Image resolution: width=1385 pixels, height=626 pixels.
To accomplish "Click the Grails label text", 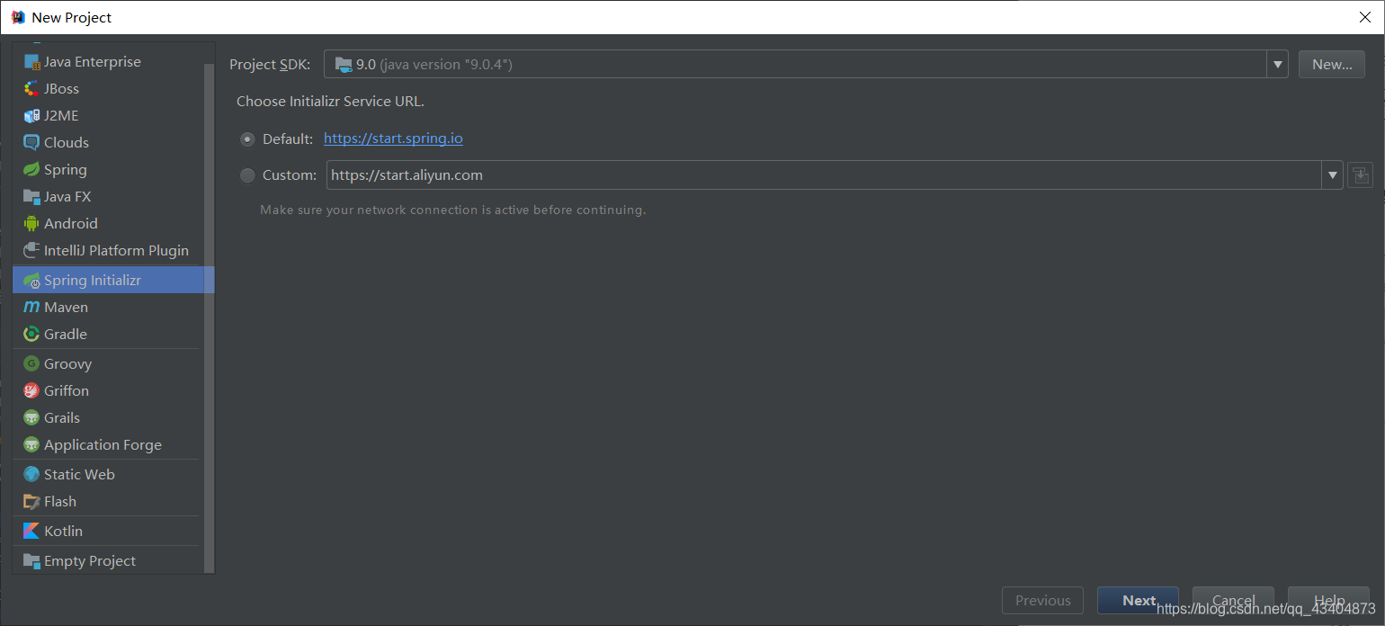I will (x=62, y=418).
